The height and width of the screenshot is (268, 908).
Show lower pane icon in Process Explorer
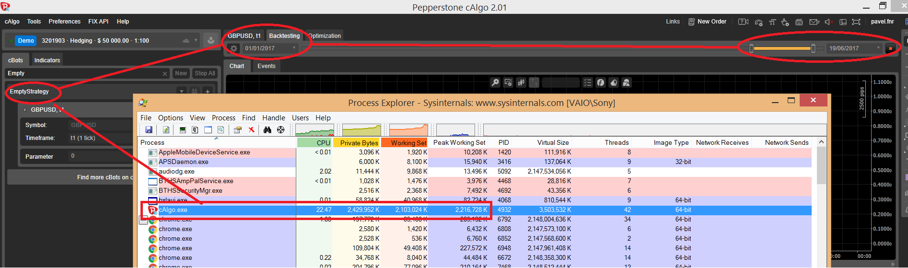(208, 130)
